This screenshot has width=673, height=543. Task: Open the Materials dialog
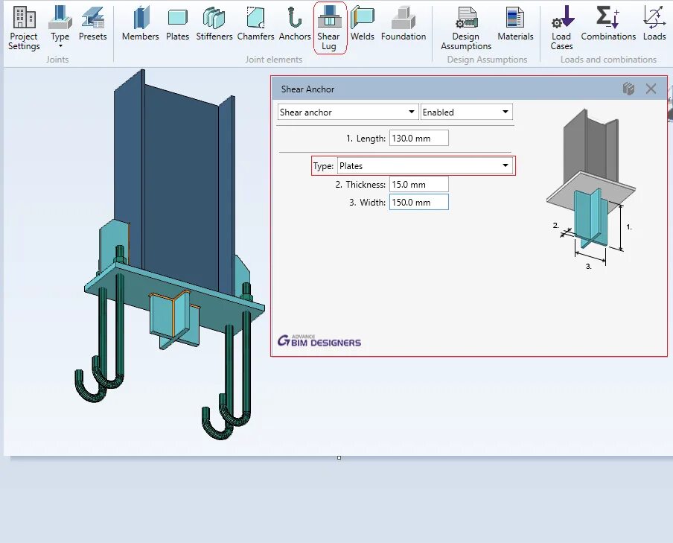point(515,24)
